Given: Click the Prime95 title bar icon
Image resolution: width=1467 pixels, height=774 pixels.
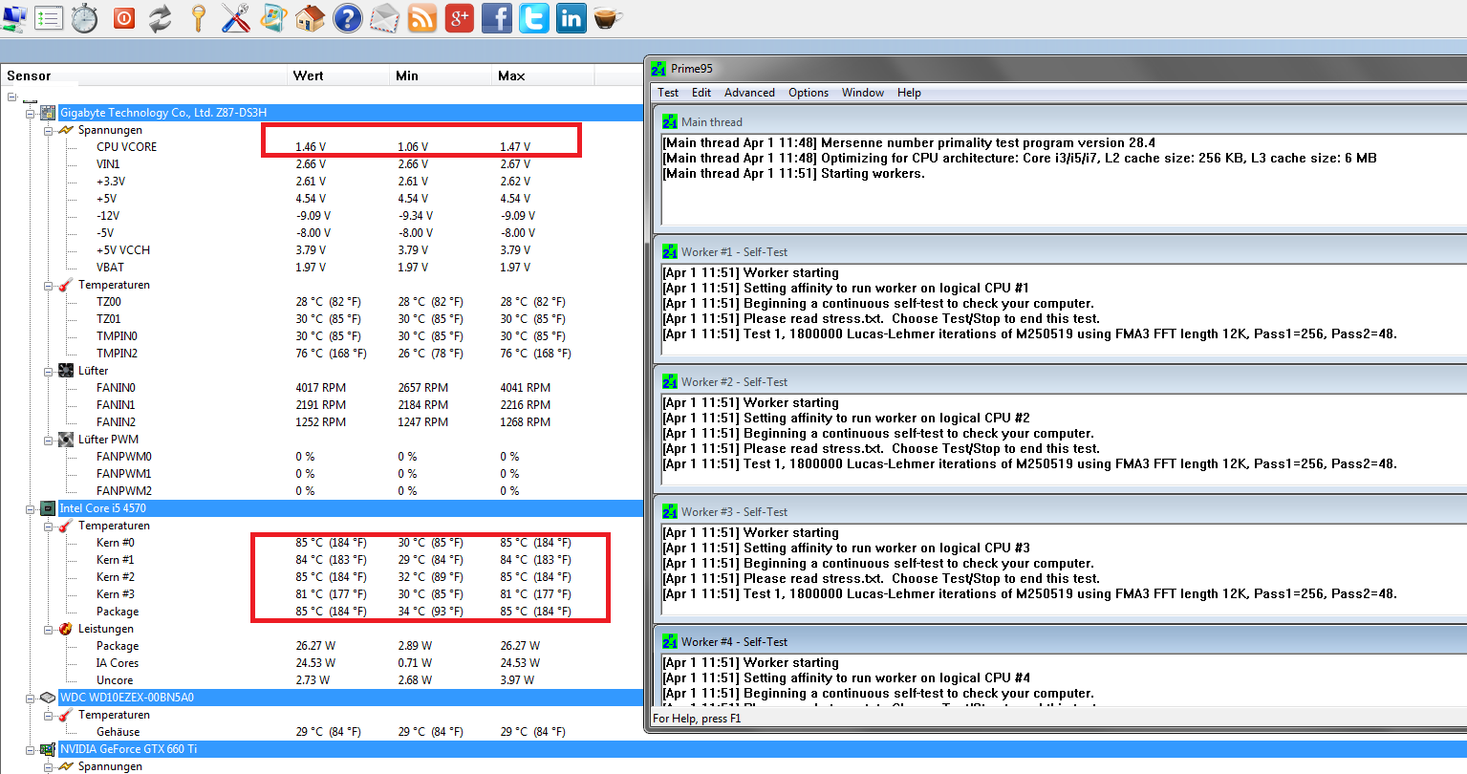Looking at the screenshot, I should click(658, 69).
